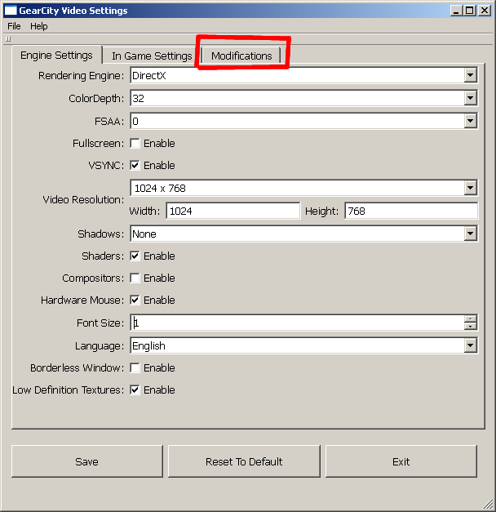Screen dimensions: 496x512
Task: Switch to In Game Settings tab
Action: pyautogui.click(x=152, y=56)
